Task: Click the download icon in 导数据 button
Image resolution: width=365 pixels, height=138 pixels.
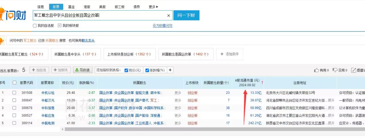Action: point(77,70)
